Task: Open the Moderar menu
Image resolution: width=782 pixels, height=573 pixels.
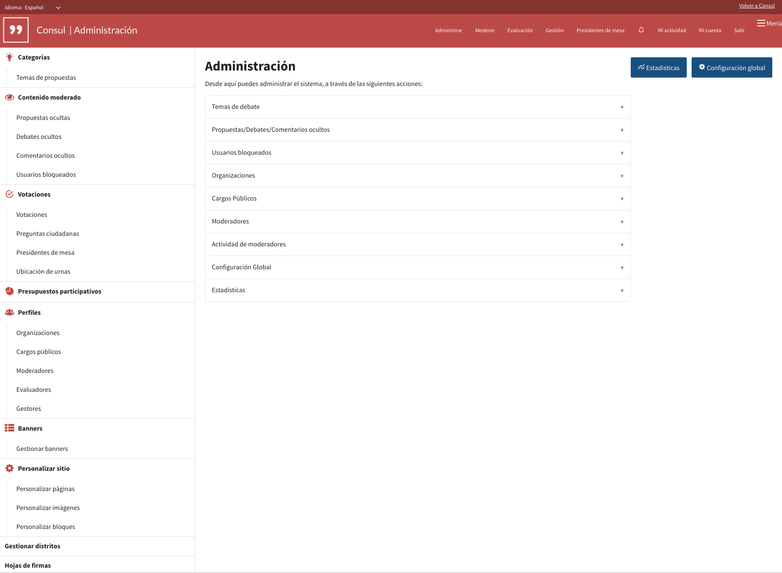Action: point(485,30)
